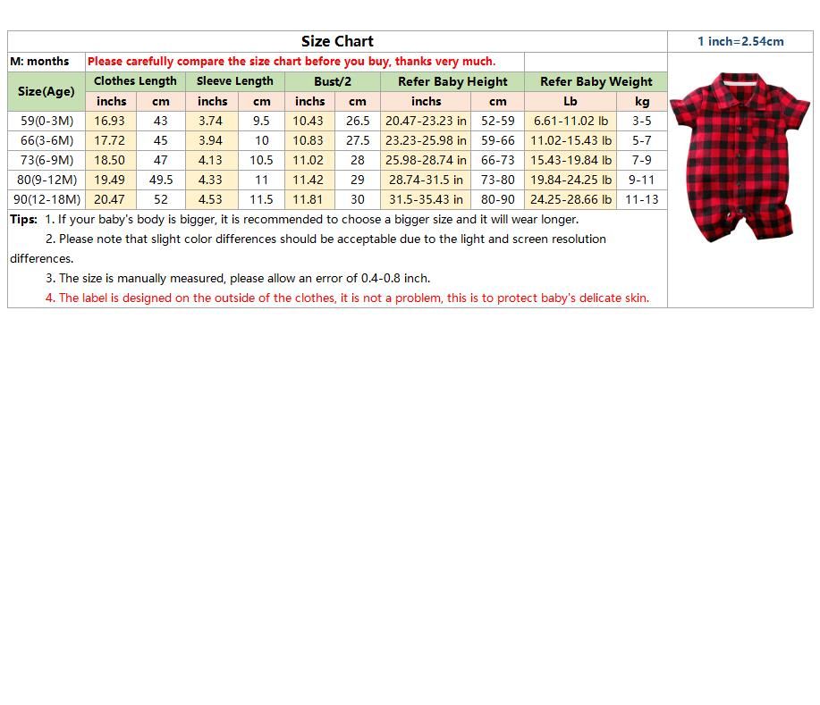Click the '1 inch=2.54cm' conversion note

[740, 41]
